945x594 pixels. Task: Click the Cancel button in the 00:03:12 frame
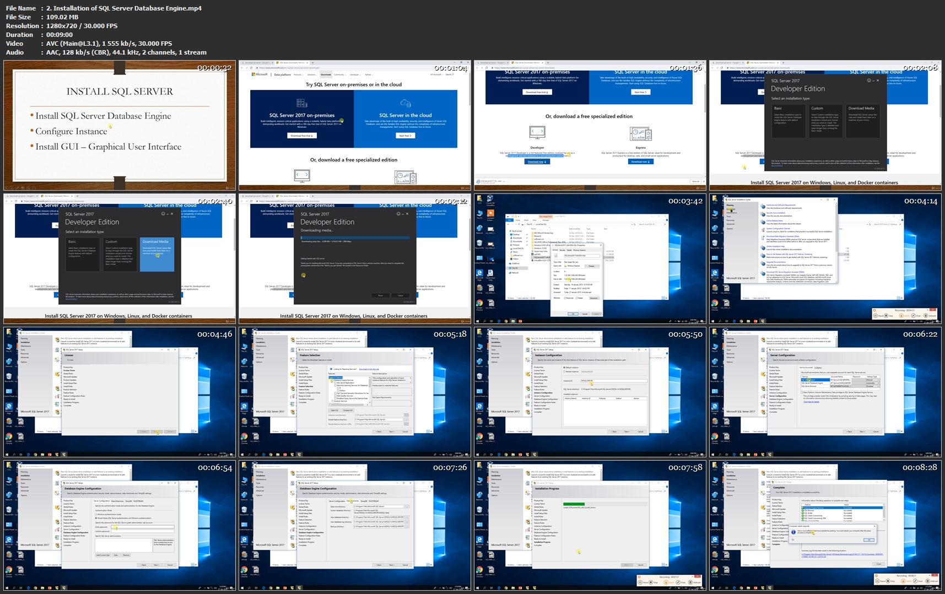(x=401, y=295)
